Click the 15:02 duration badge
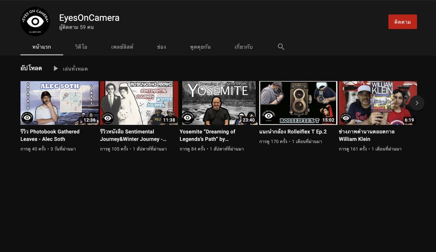Image resolution: width=436 pixels, height=252 pixels. [x=328, y=120]
